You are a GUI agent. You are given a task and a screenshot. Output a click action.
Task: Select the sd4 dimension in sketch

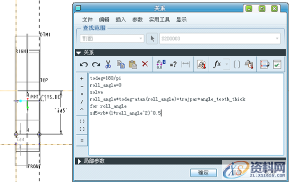[x=20, y=139]
